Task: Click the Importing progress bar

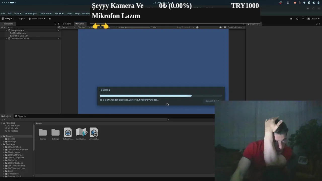Action: point(161,96)
